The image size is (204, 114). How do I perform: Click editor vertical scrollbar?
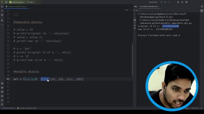tap(133, 60)
